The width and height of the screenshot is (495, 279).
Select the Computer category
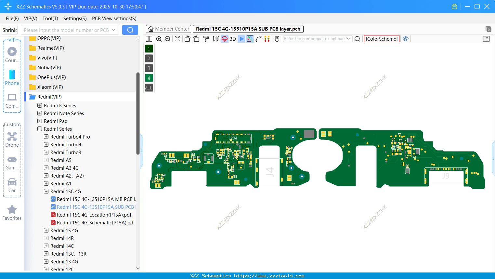[12, 100]
